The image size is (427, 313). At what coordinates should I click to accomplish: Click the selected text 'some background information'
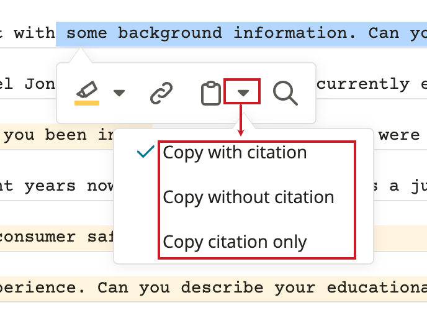[x=211, y=34]
